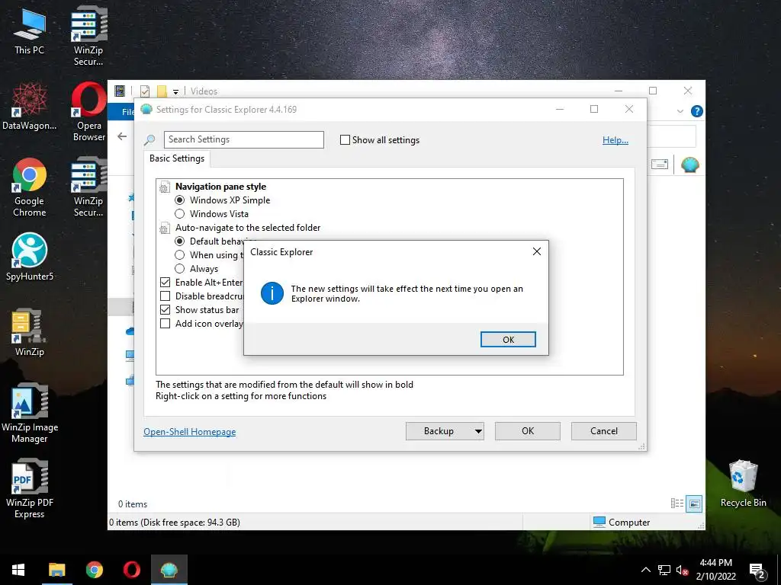Click the network tray icon
781x585 pixels.
coord(664,570)
